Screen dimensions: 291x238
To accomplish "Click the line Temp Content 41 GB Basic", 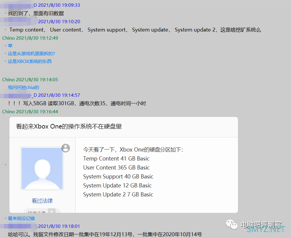I will tap(116, 159).
